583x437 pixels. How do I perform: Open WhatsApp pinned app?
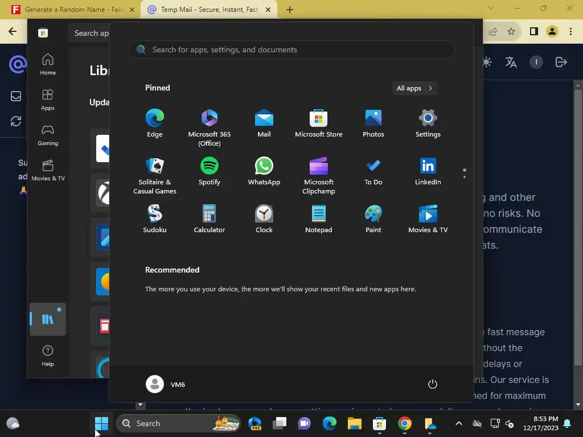[x=264, y=171]
